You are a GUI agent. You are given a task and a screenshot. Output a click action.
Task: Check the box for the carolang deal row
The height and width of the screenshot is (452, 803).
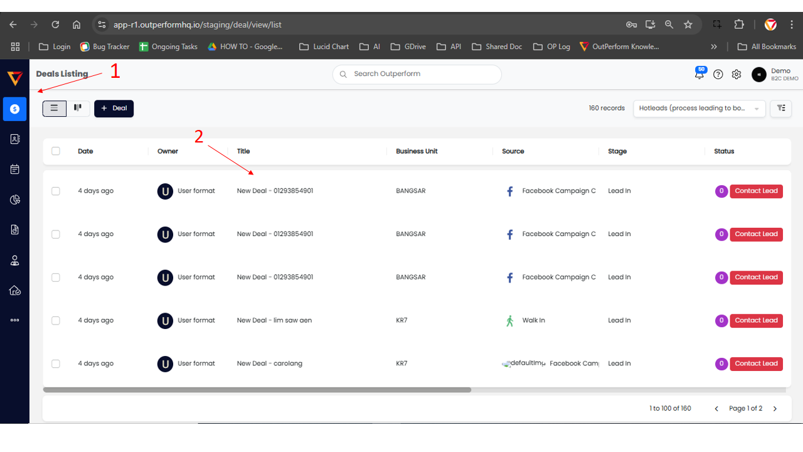click(56, 363)
